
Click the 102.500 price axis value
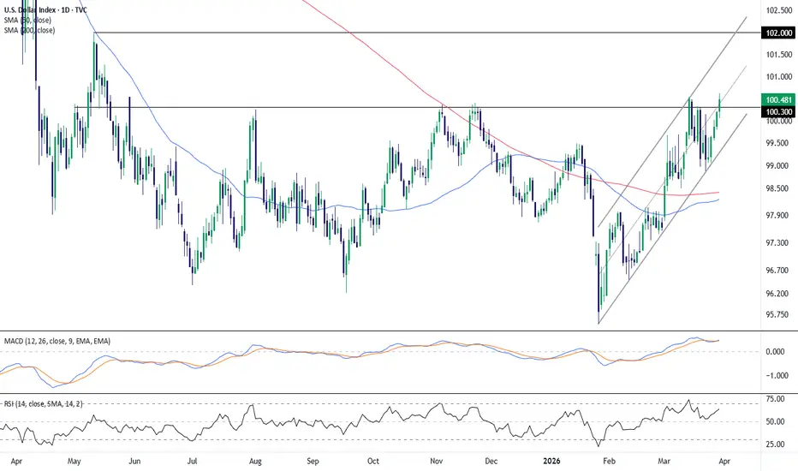(x=779, y=10)
